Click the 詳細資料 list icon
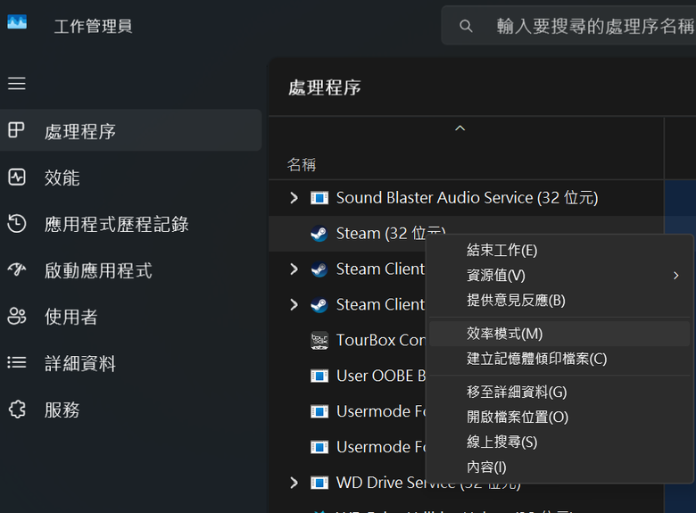This screenshot has width=696, height=513. click(x=17, y=362)
